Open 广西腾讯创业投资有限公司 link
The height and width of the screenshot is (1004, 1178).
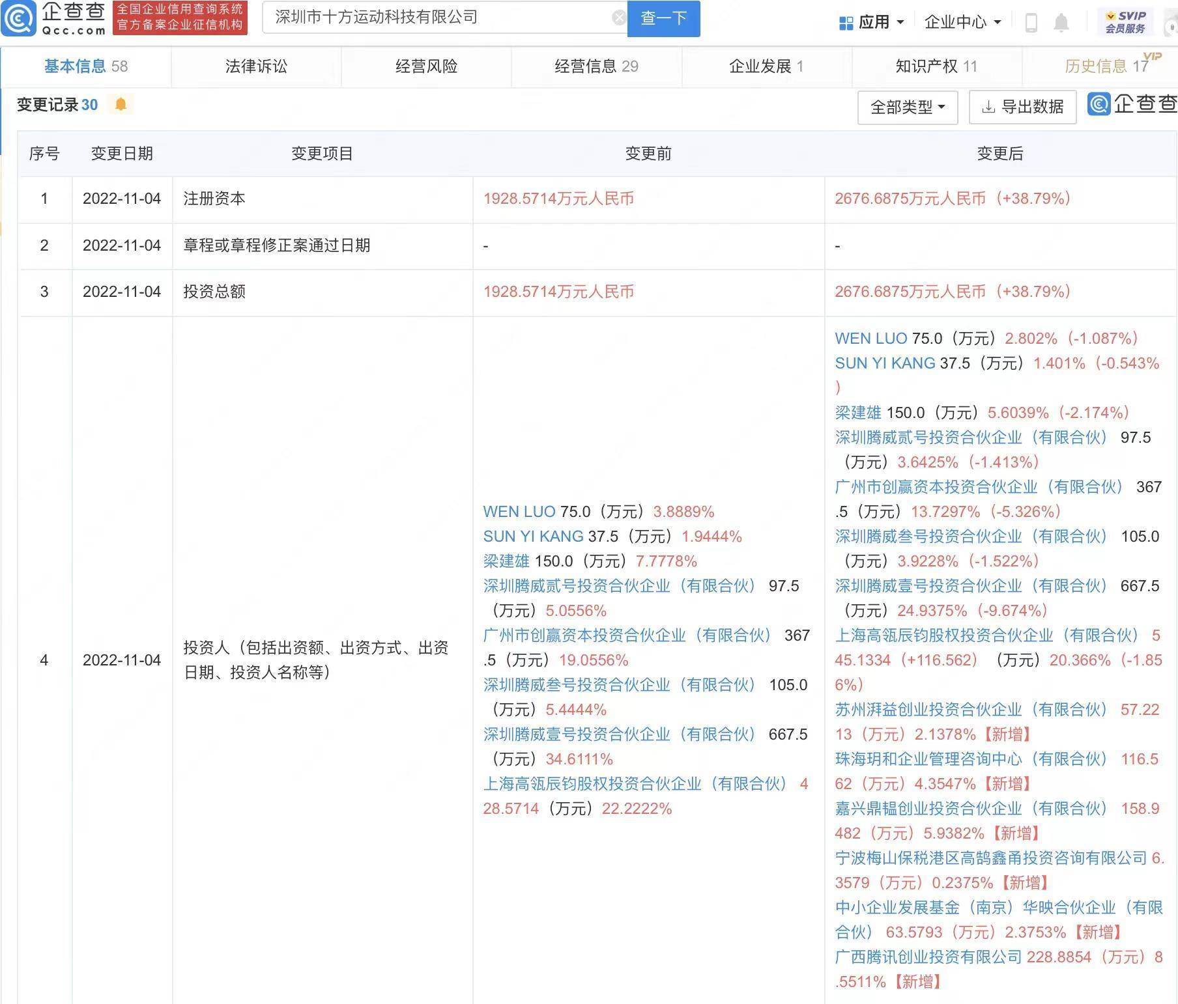click(928, 957)
